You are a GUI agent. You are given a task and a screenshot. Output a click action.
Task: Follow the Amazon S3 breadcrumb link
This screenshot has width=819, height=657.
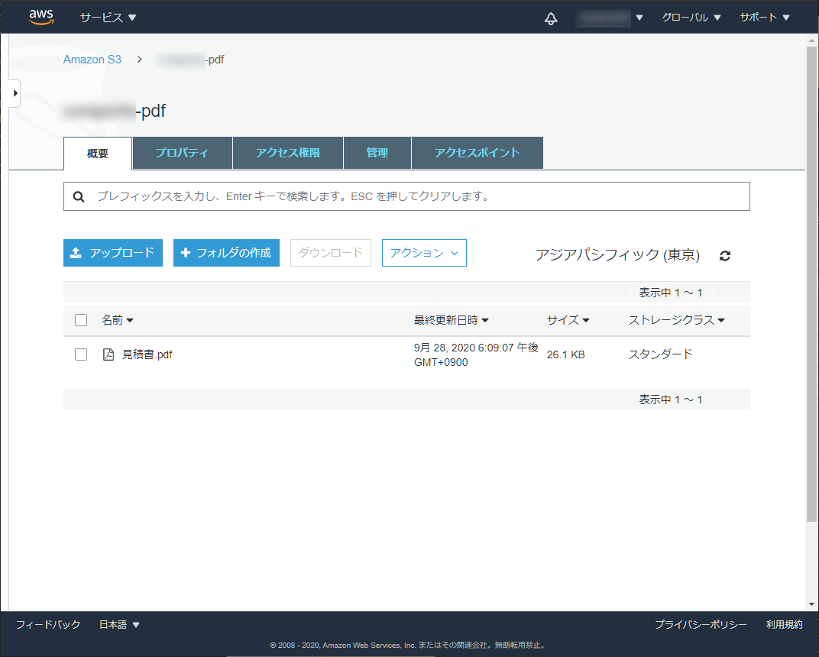coord(92,60)
